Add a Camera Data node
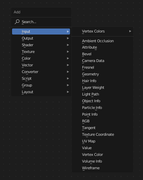The image size is (143, 180). tap(102, 61)
